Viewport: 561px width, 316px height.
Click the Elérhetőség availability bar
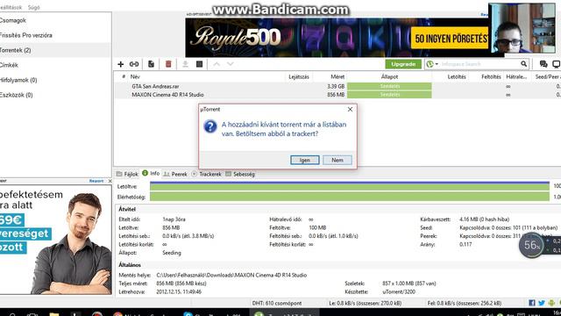tap(350, 197)
